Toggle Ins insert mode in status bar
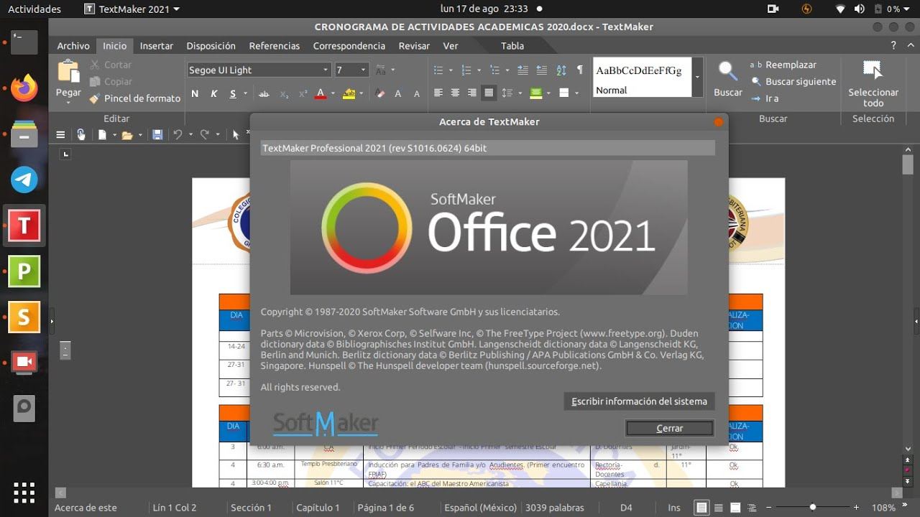Image resolution: width=920 pixels, height=517 pixels. click(x=673, y=508)
